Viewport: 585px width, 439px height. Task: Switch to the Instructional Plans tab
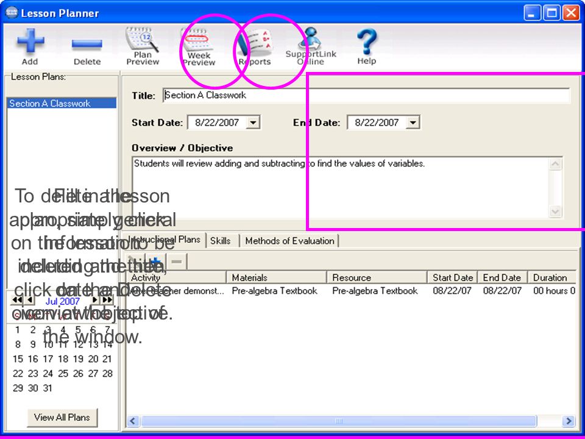tap(165, 240)
